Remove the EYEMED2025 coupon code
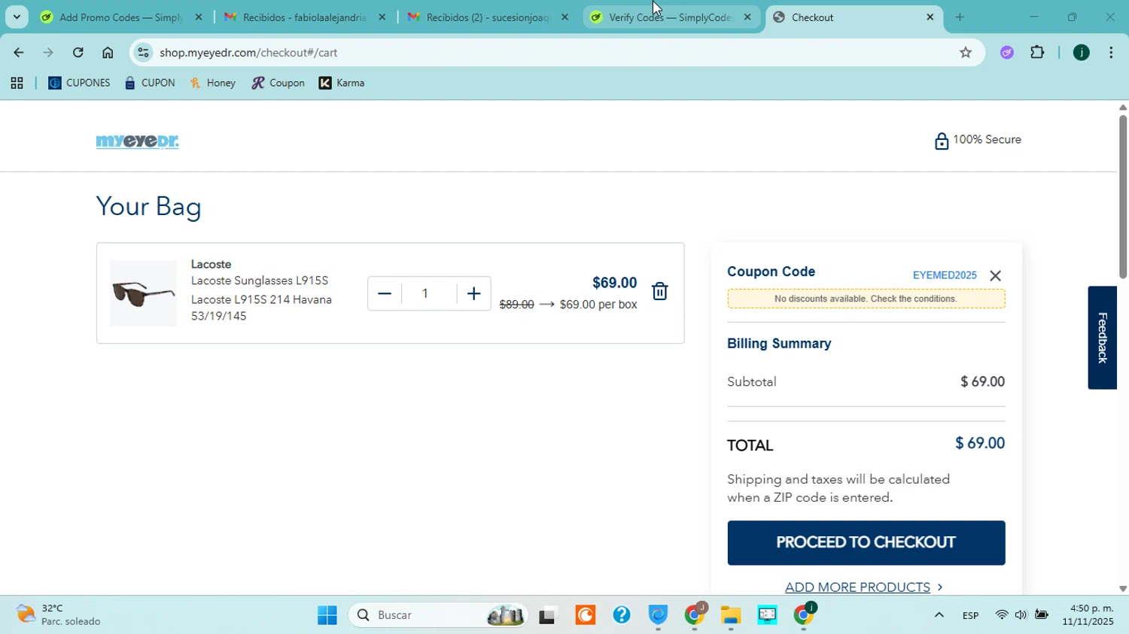The image size is (1129, 634). (995, 276)
